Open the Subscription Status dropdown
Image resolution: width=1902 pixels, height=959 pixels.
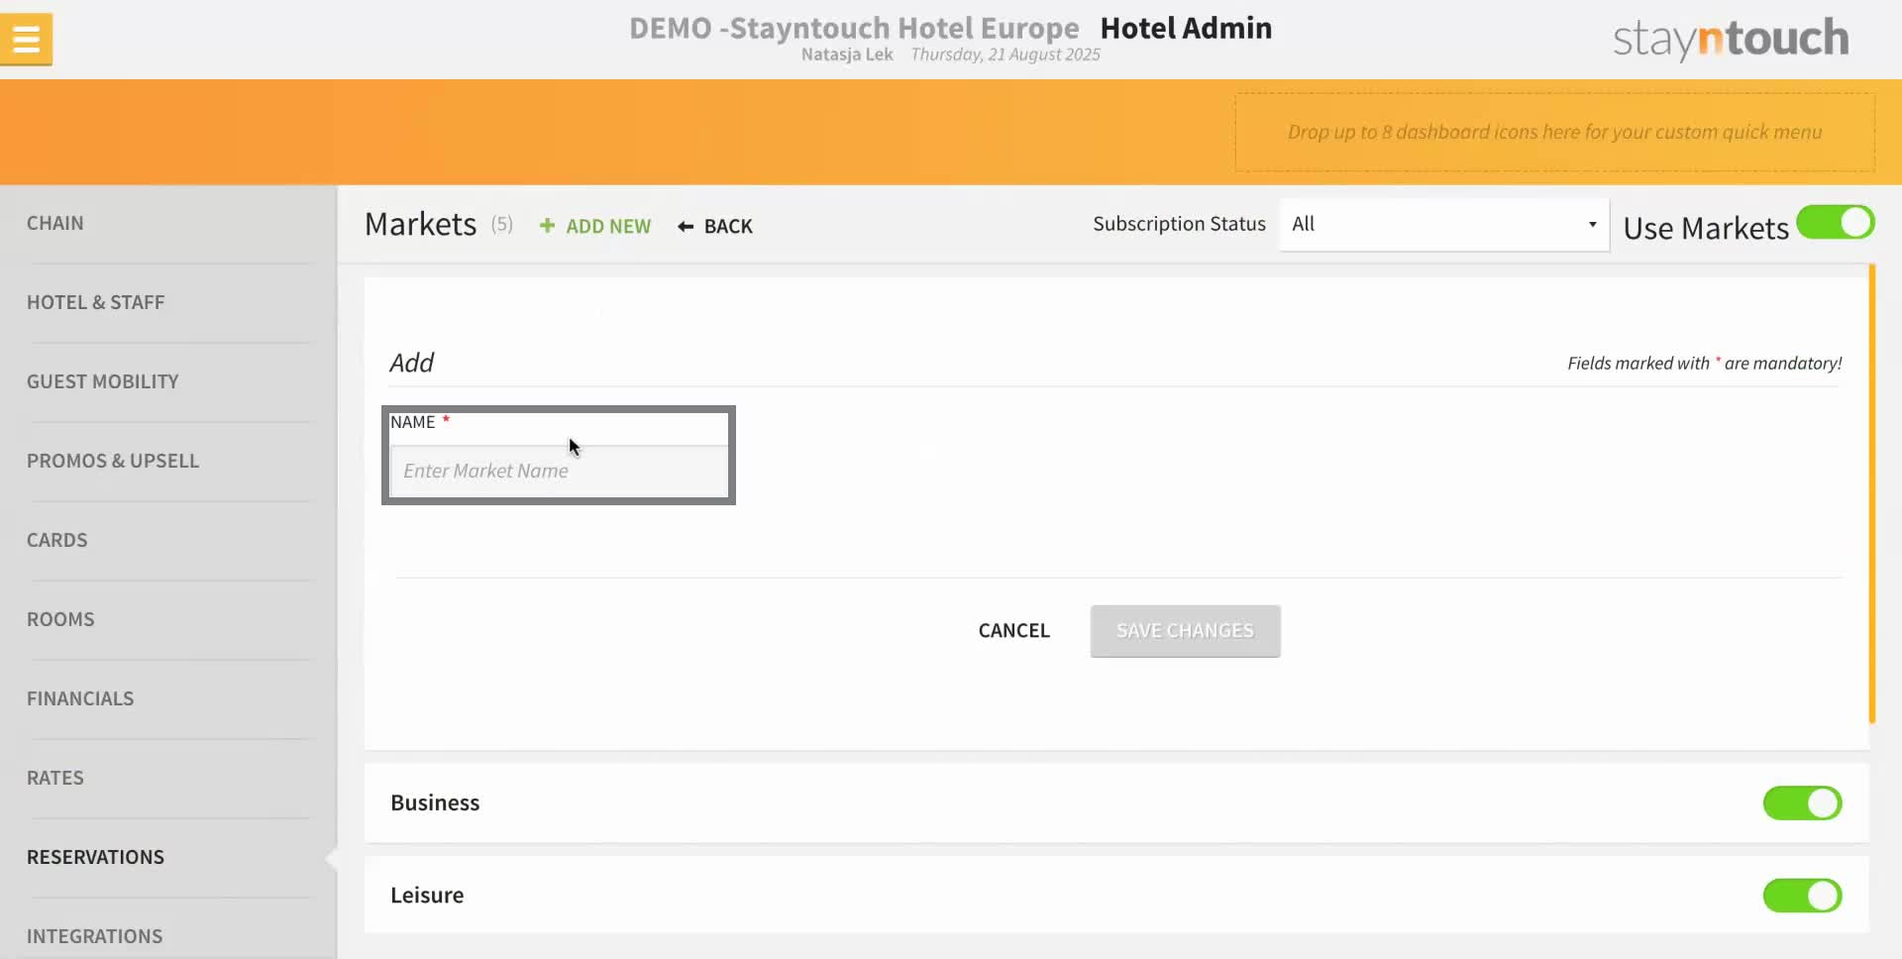[1444, 224]
